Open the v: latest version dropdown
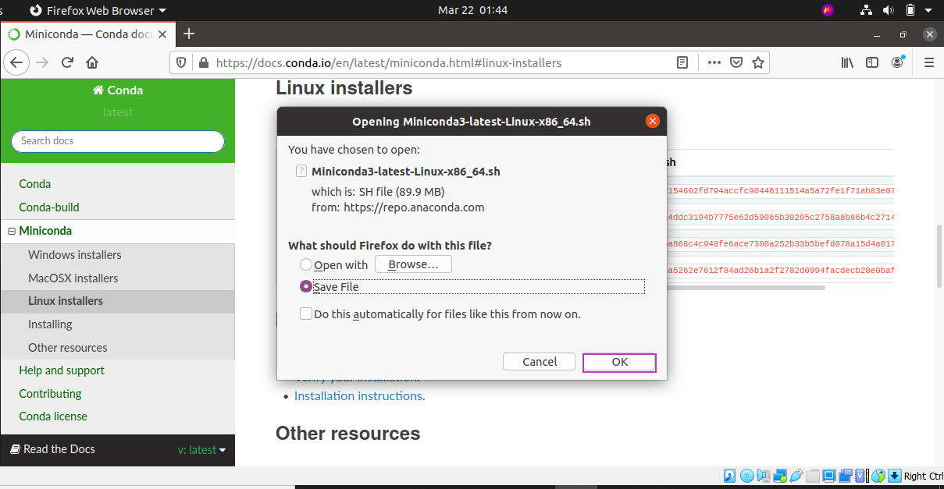Screen dimensions: 944x489 201,449
